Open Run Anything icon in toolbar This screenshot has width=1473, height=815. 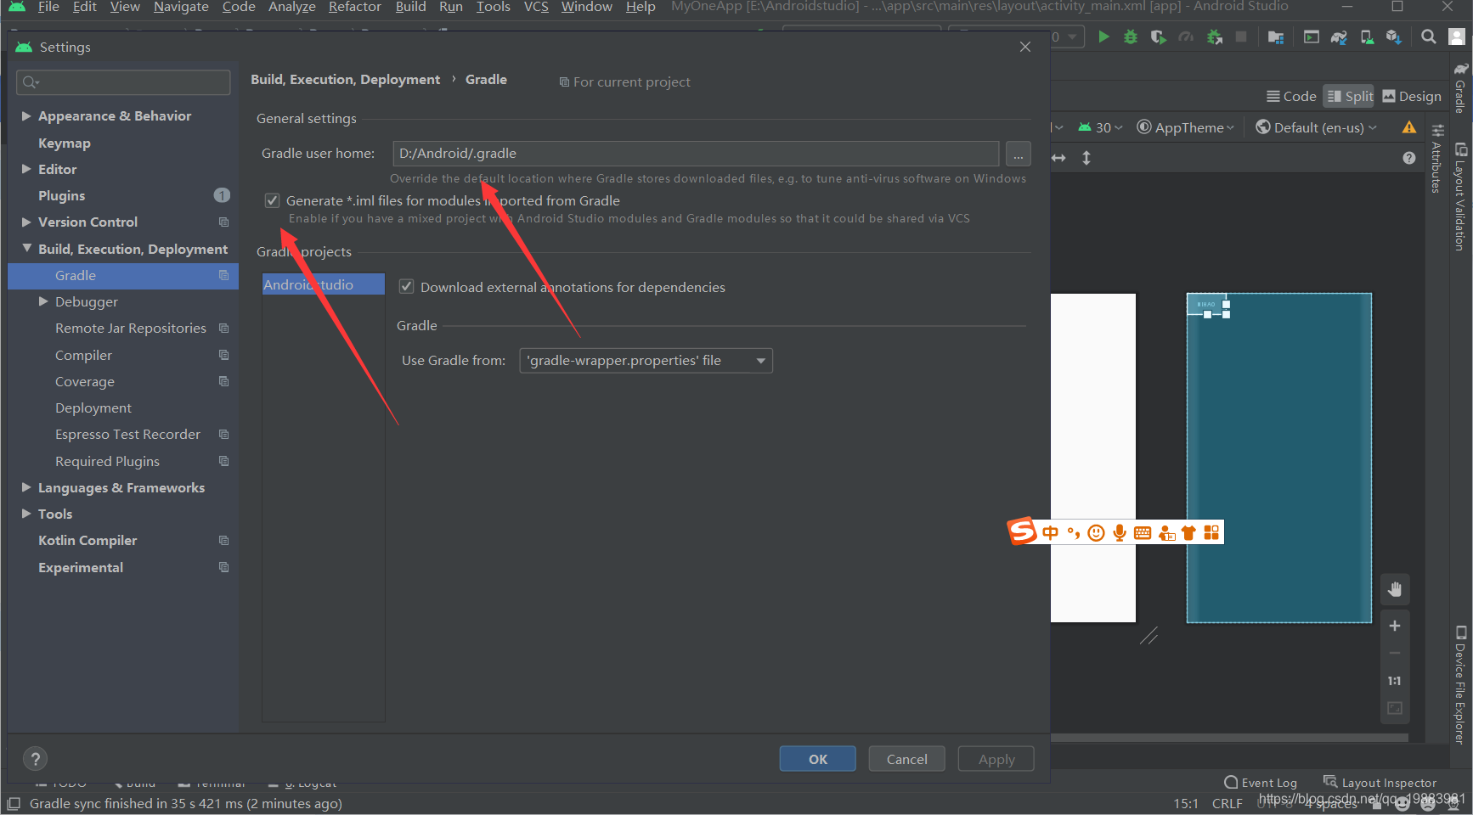coord(1312,37)
